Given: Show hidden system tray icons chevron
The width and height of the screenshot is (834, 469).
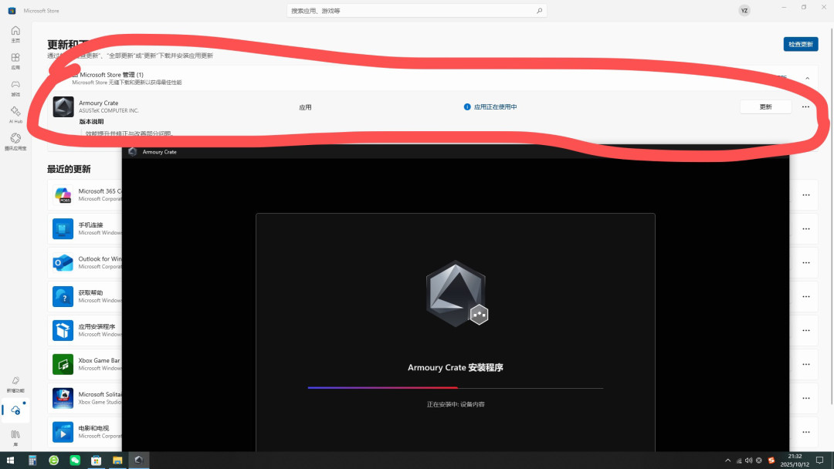Looking at the screenshot, I should click(x=727, y=461).
